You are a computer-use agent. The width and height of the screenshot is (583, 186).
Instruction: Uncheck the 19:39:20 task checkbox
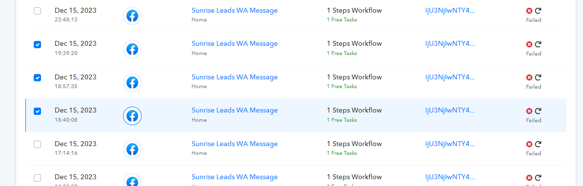click(x=38, y=44)
